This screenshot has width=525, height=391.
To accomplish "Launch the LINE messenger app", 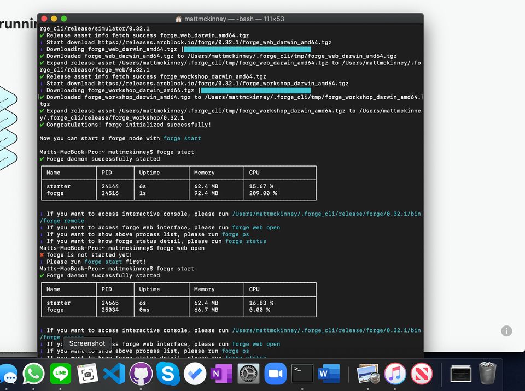I will pyautogui.click(x=61, y=374).
